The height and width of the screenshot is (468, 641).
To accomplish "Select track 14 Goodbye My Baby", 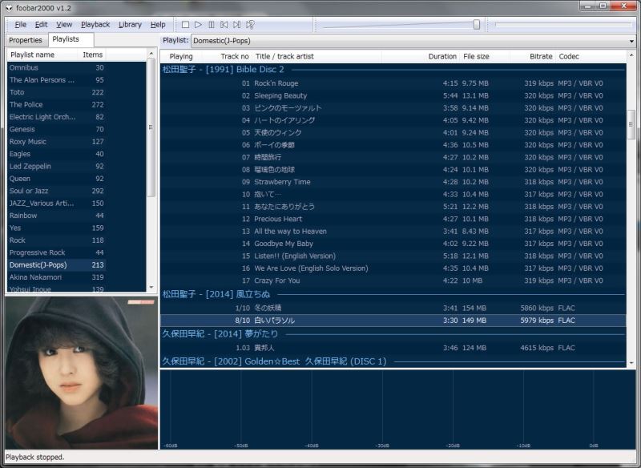I will 393,244.
